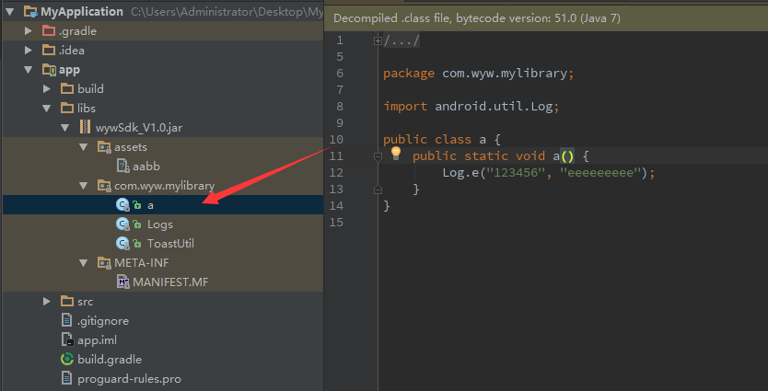
Task: Click the MyApplication project icon
Action: pos(30,12)
